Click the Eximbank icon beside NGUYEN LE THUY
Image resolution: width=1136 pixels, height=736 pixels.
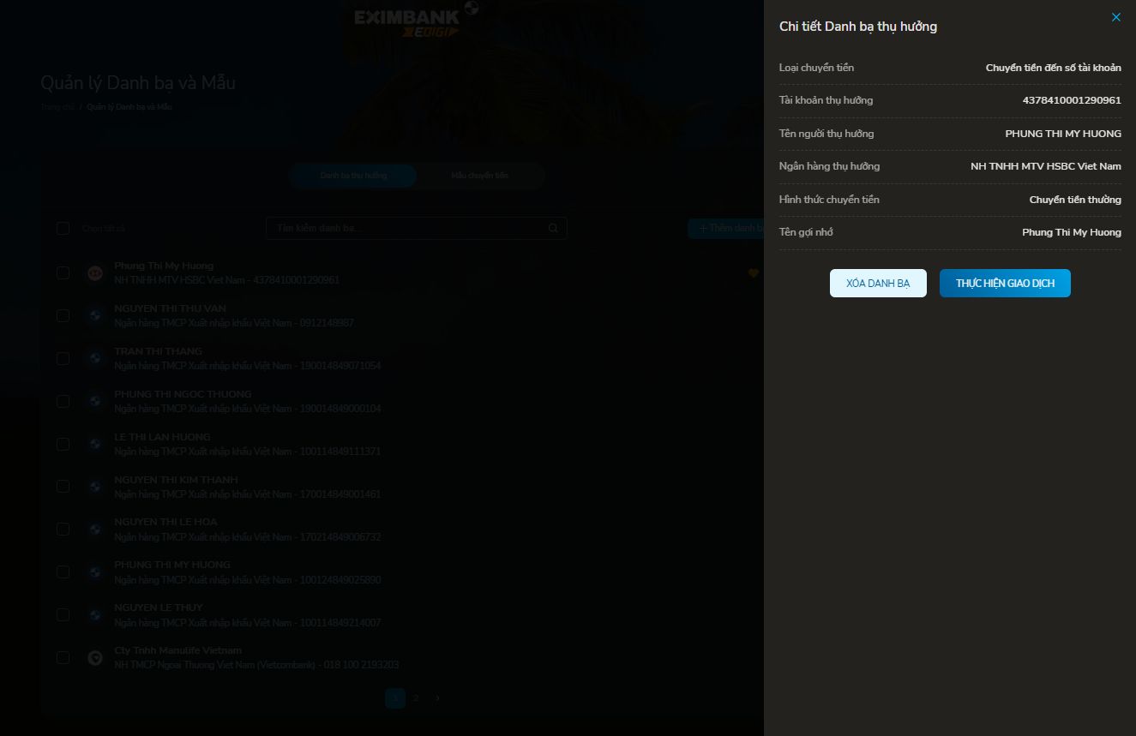[95, 615]
